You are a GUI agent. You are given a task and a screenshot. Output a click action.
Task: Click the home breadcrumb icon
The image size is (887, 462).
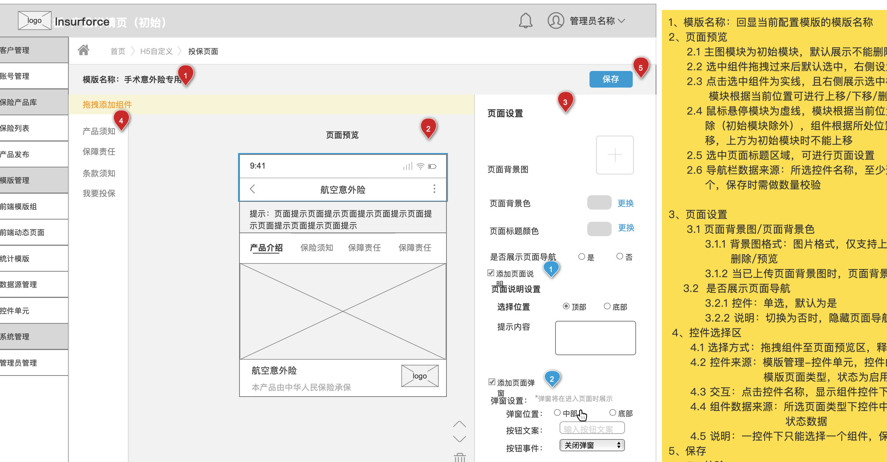84,50
